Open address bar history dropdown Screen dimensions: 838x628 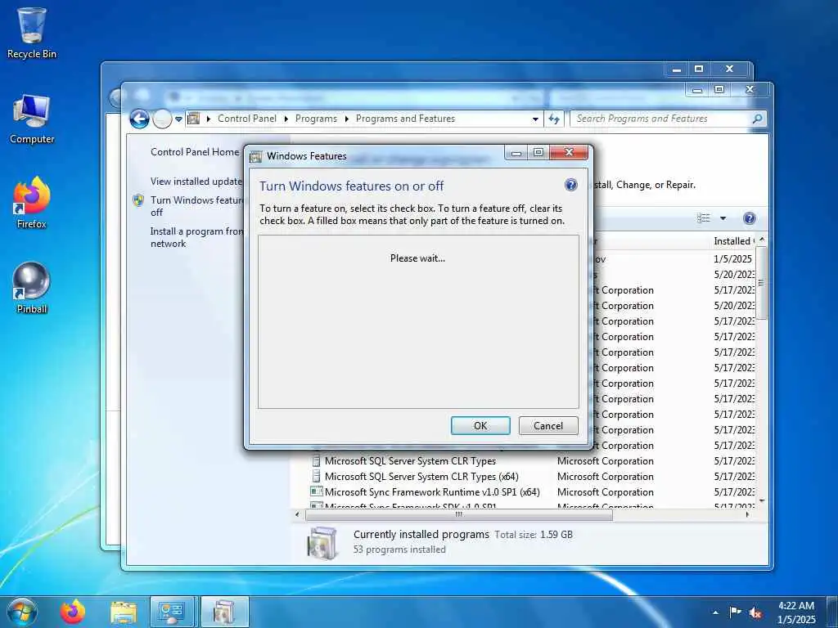(535, 119)
